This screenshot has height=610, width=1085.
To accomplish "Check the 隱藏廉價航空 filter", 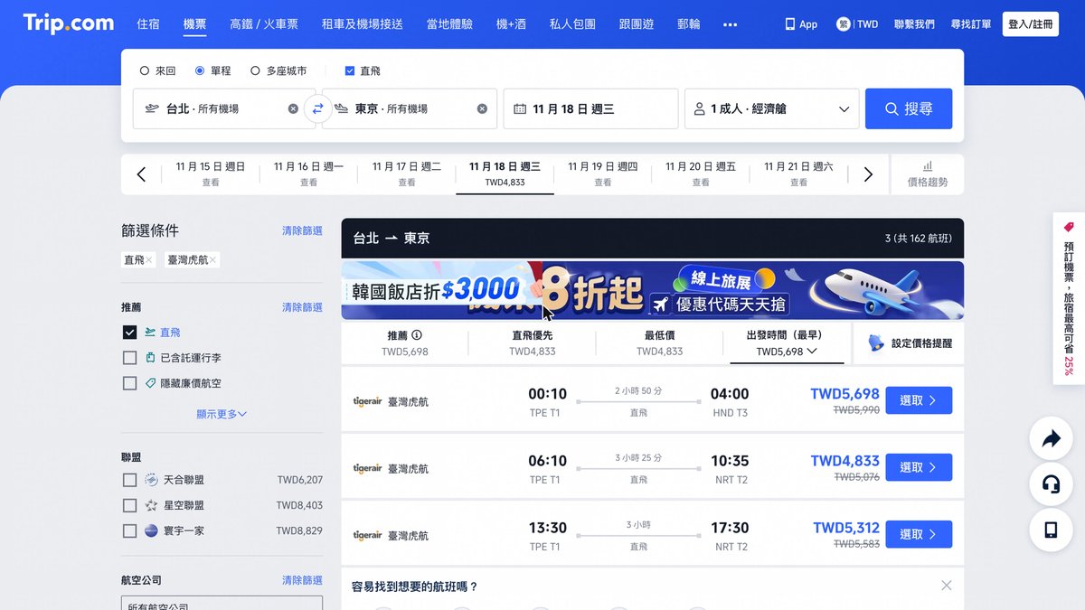I will coord(129,383).
